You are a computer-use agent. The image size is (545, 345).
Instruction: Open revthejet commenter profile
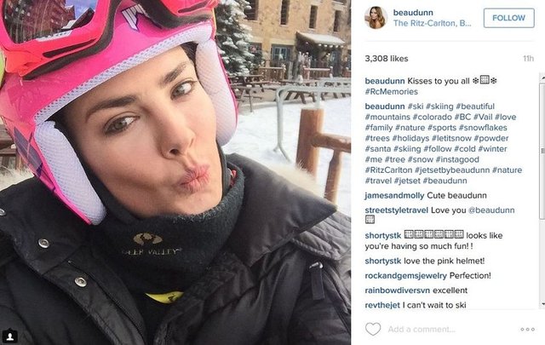(382, 305)
